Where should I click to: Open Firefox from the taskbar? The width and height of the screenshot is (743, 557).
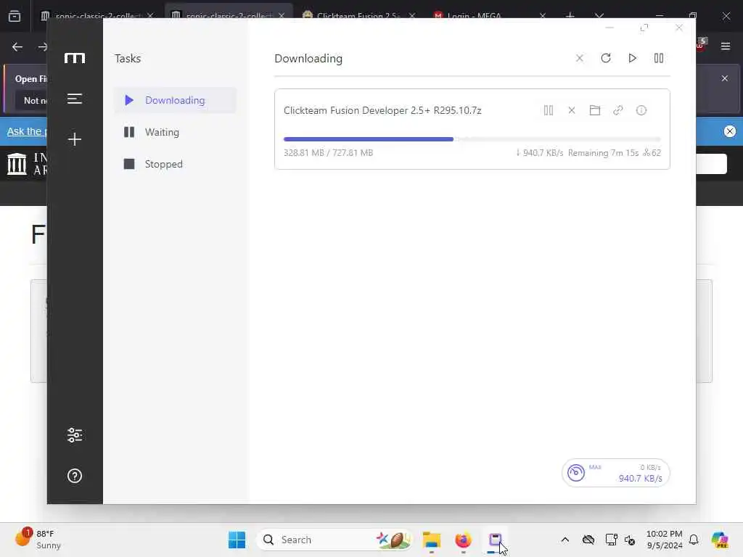point(463,540)
